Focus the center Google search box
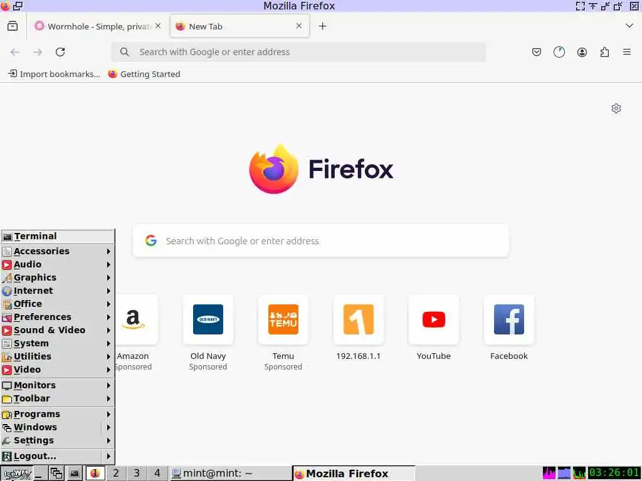642x481 pixels. tap(321, 241)
